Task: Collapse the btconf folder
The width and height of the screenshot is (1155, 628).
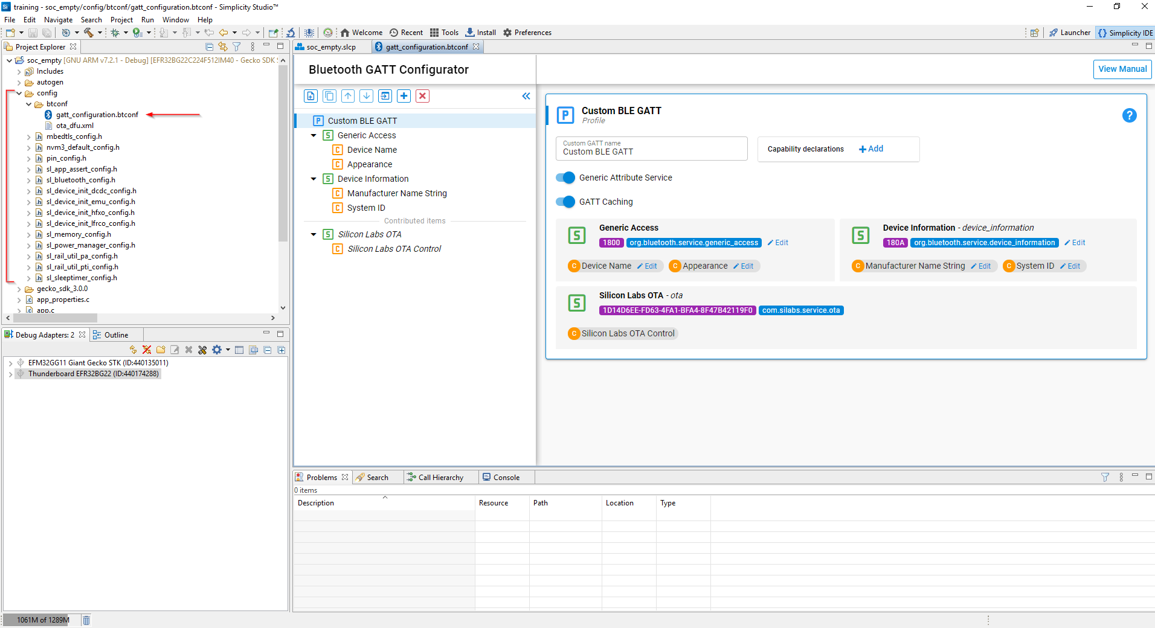Action: pos(28,104)
